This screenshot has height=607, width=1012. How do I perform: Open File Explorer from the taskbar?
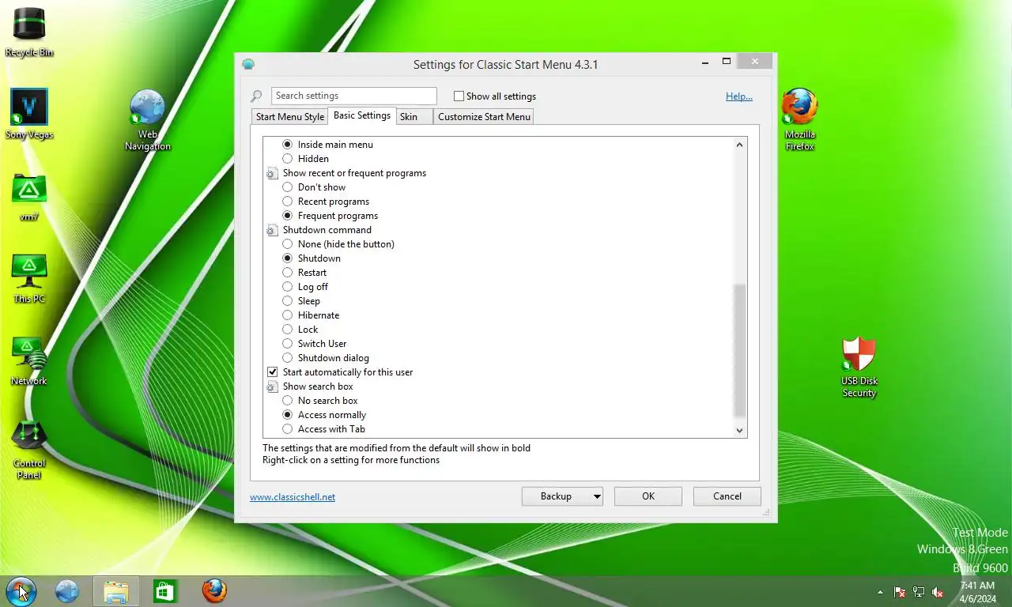tap(116, 591)
